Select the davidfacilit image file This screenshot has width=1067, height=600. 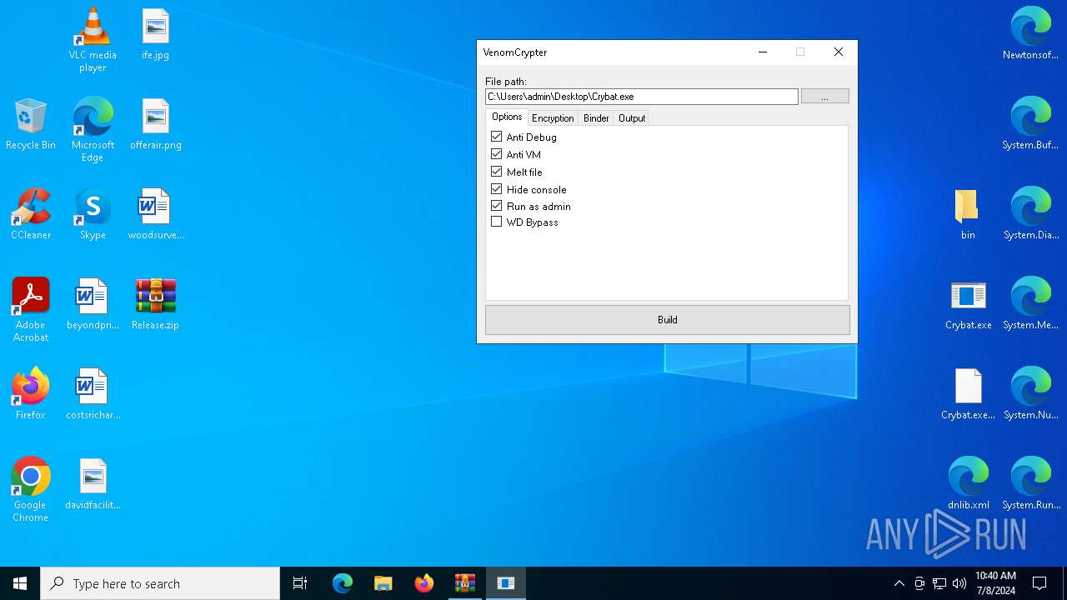pyautogui.click(x=93, y=483)
